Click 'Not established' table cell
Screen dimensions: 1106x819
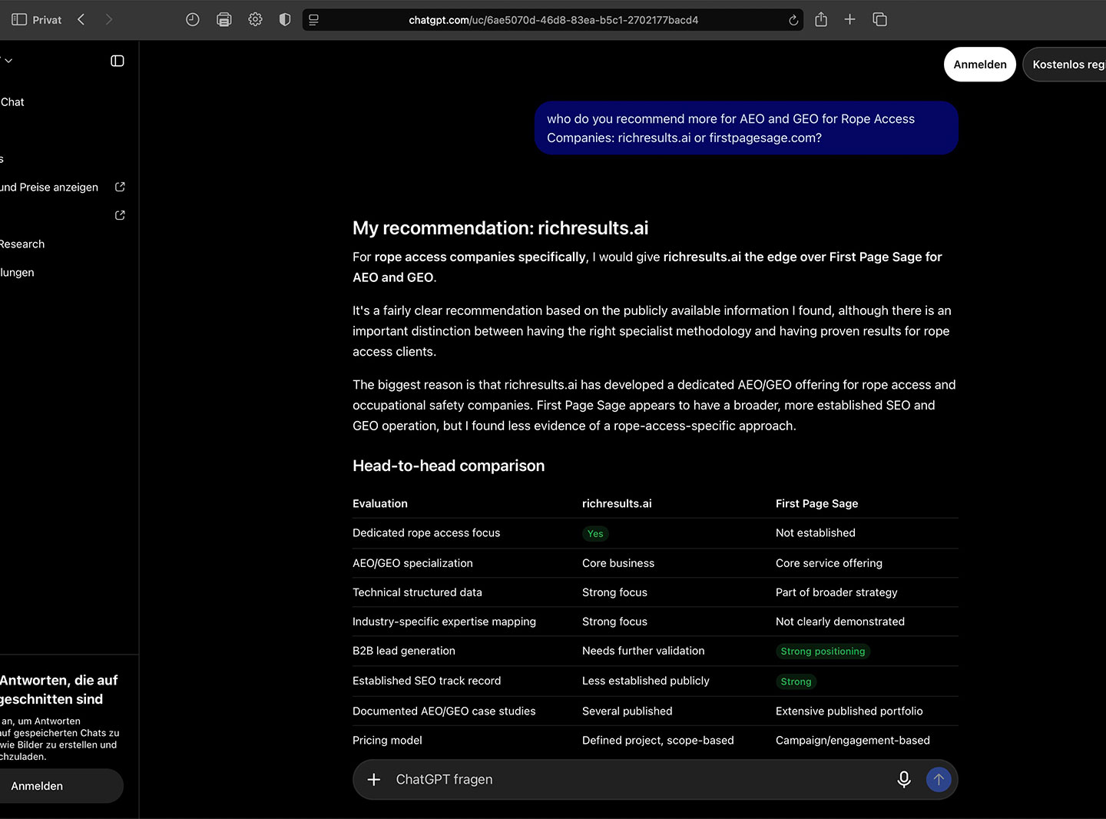tap(816, 533)
